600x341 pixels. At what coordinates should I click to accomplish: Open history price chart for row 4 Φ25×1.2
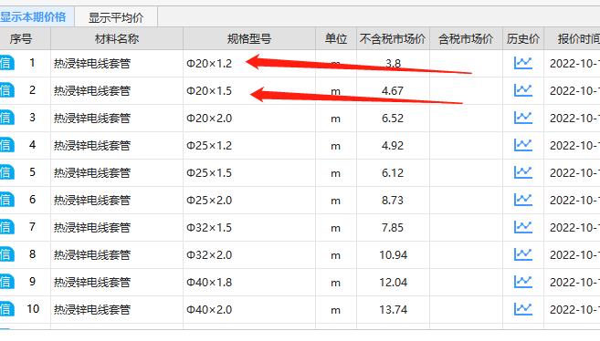pos(522,145)
